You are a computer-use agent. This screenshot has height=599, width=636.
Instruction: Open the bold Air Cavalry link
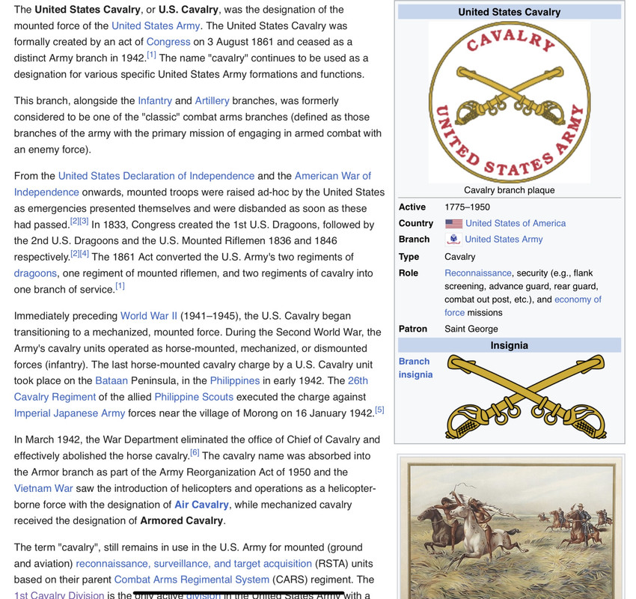click(201, 505)
